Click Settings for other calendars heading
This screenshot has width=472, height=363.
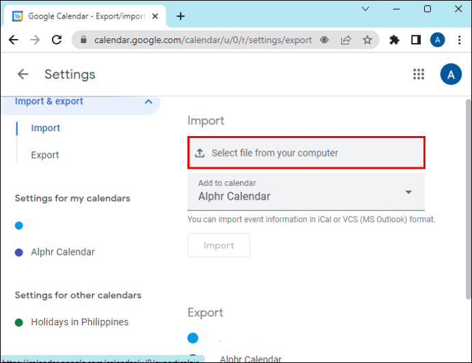(x=78, y=295)
